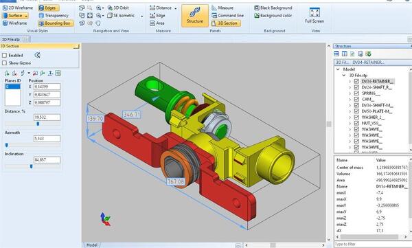This screenshot has height=248, width=412.
Task: Select the Edge measure tool
Action: point(157,16)
